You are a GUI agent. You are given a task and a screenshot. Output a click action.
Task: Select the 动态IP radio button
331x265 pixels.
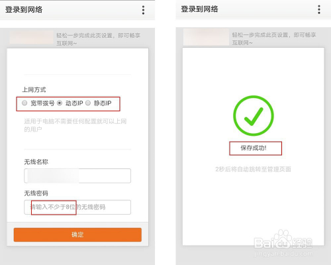click(60, 103)
